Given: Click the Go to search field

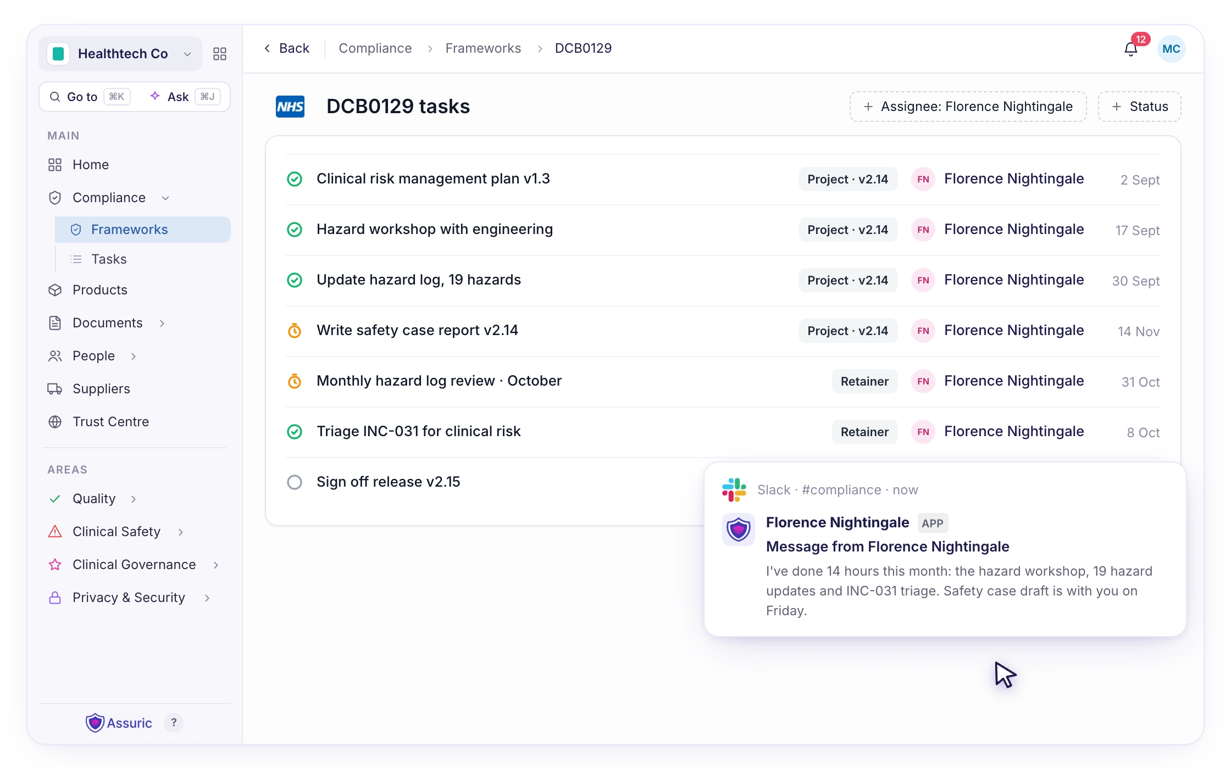Looking at the screenshot, I should 91,97.
